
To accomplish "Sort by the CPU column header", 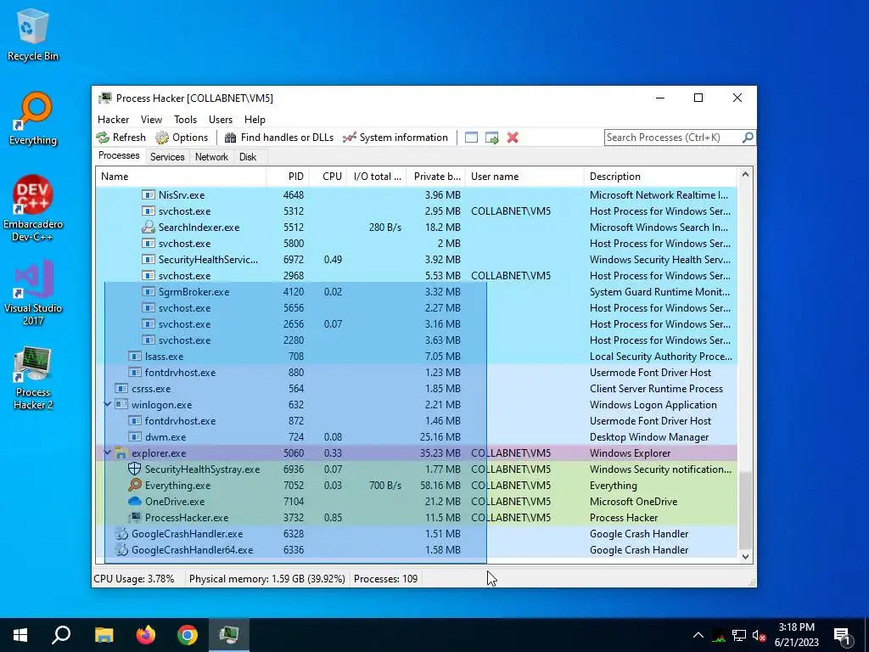I will tap(328, 177).
